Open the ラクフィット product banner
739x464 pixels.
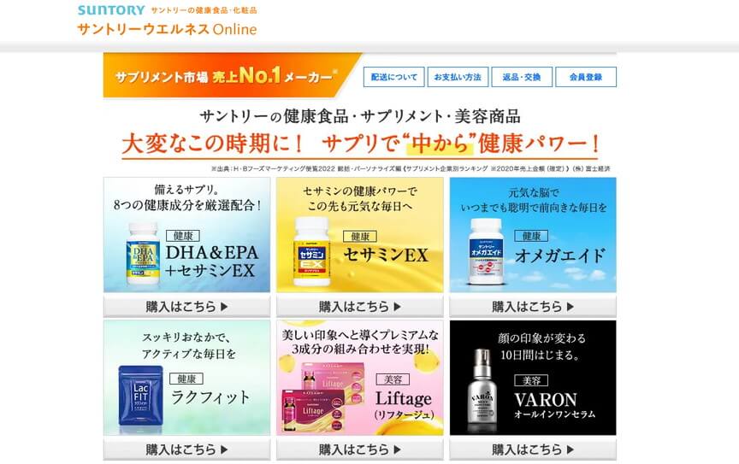point(187,378)
